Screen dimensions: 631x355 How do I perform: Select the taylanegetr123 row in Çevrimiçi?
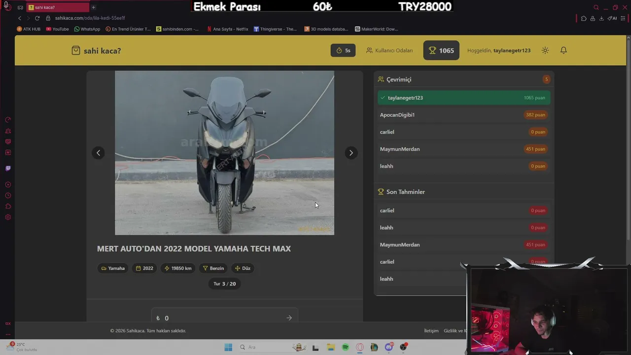463,98
